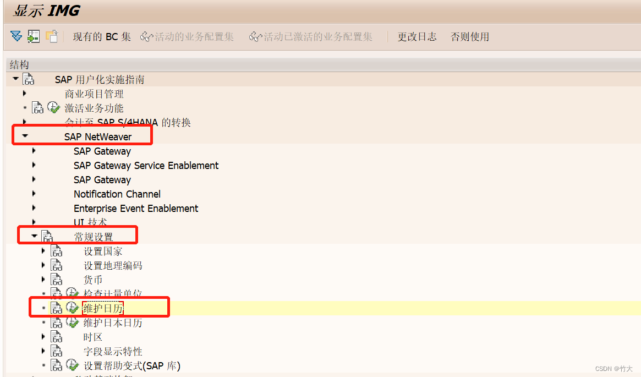Open documentation icon for 常规设置

pyautogui.click(x=47, y=236)
